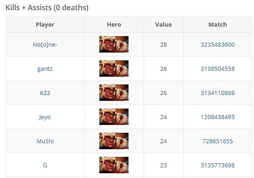Open match 728651655
Screen dimensions: 254x178
pyautogui.click(x=217, y=141)
